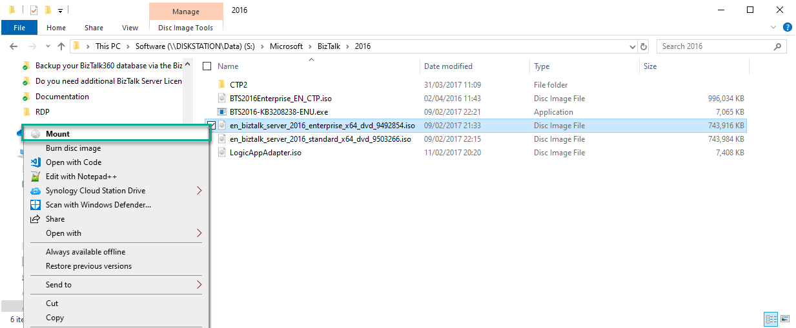Viewport: 796px width, 328px height.
Task: Click the Visual Studio Code icon in context menu
Action: point(36,162)
